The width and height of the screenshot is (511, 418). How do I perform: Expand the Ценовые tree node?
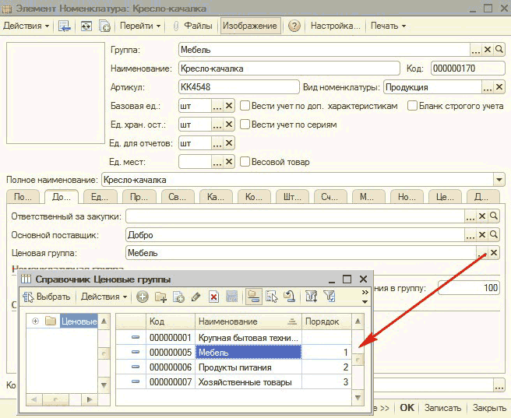[x=35, y=321]
